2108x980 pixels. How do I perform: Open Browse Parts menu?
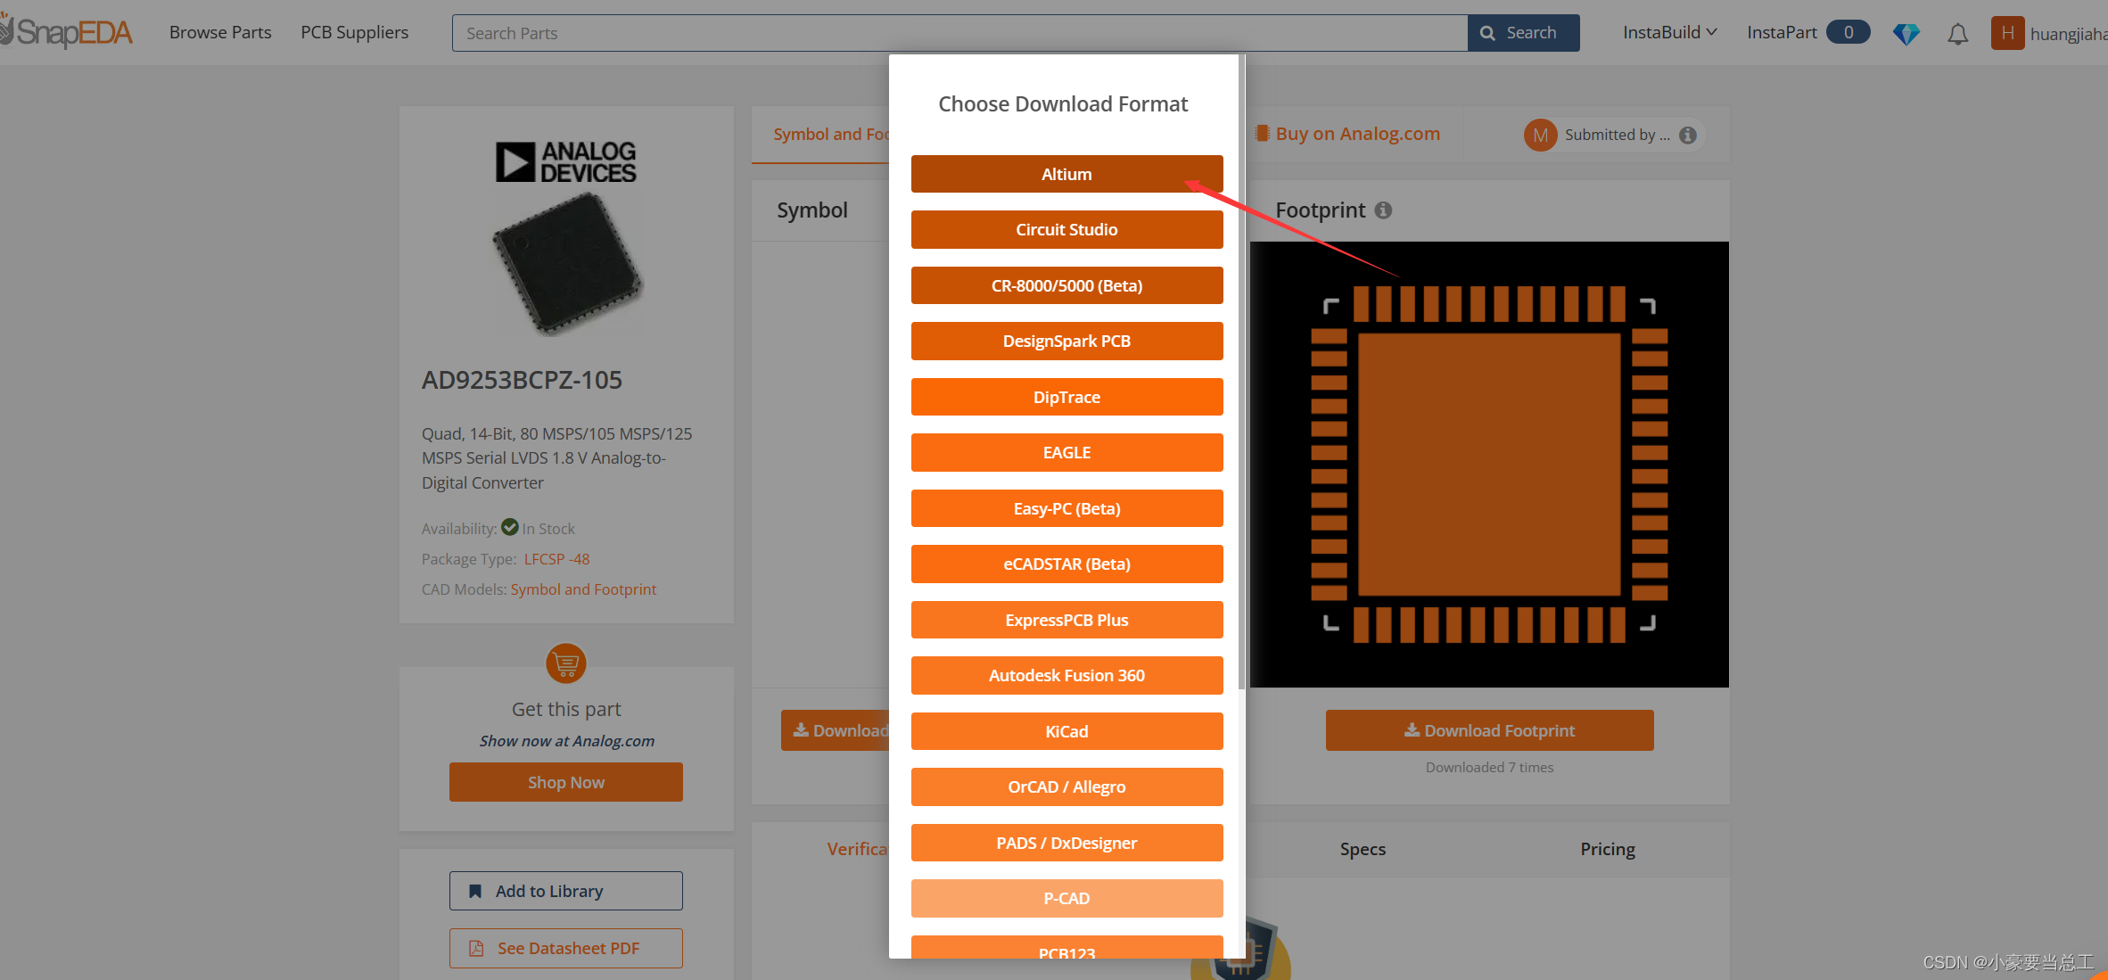point(220,32)
